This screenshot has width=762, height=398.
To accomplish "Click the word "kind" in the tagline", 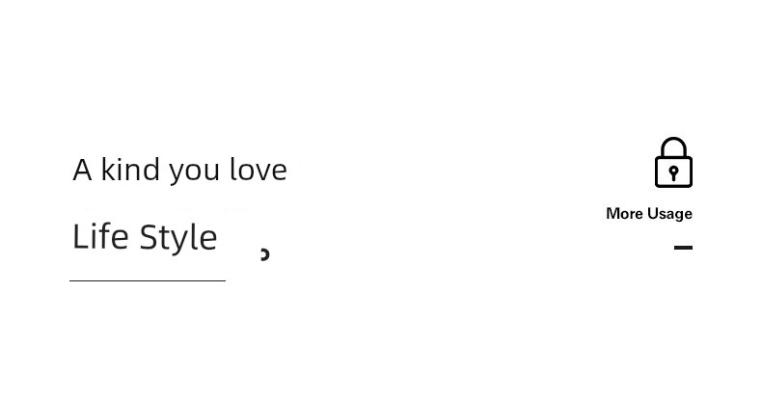I will coord(130,170).
